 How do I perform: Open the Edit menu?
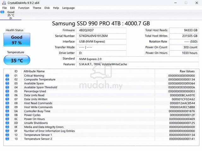(x=13, y=8)
